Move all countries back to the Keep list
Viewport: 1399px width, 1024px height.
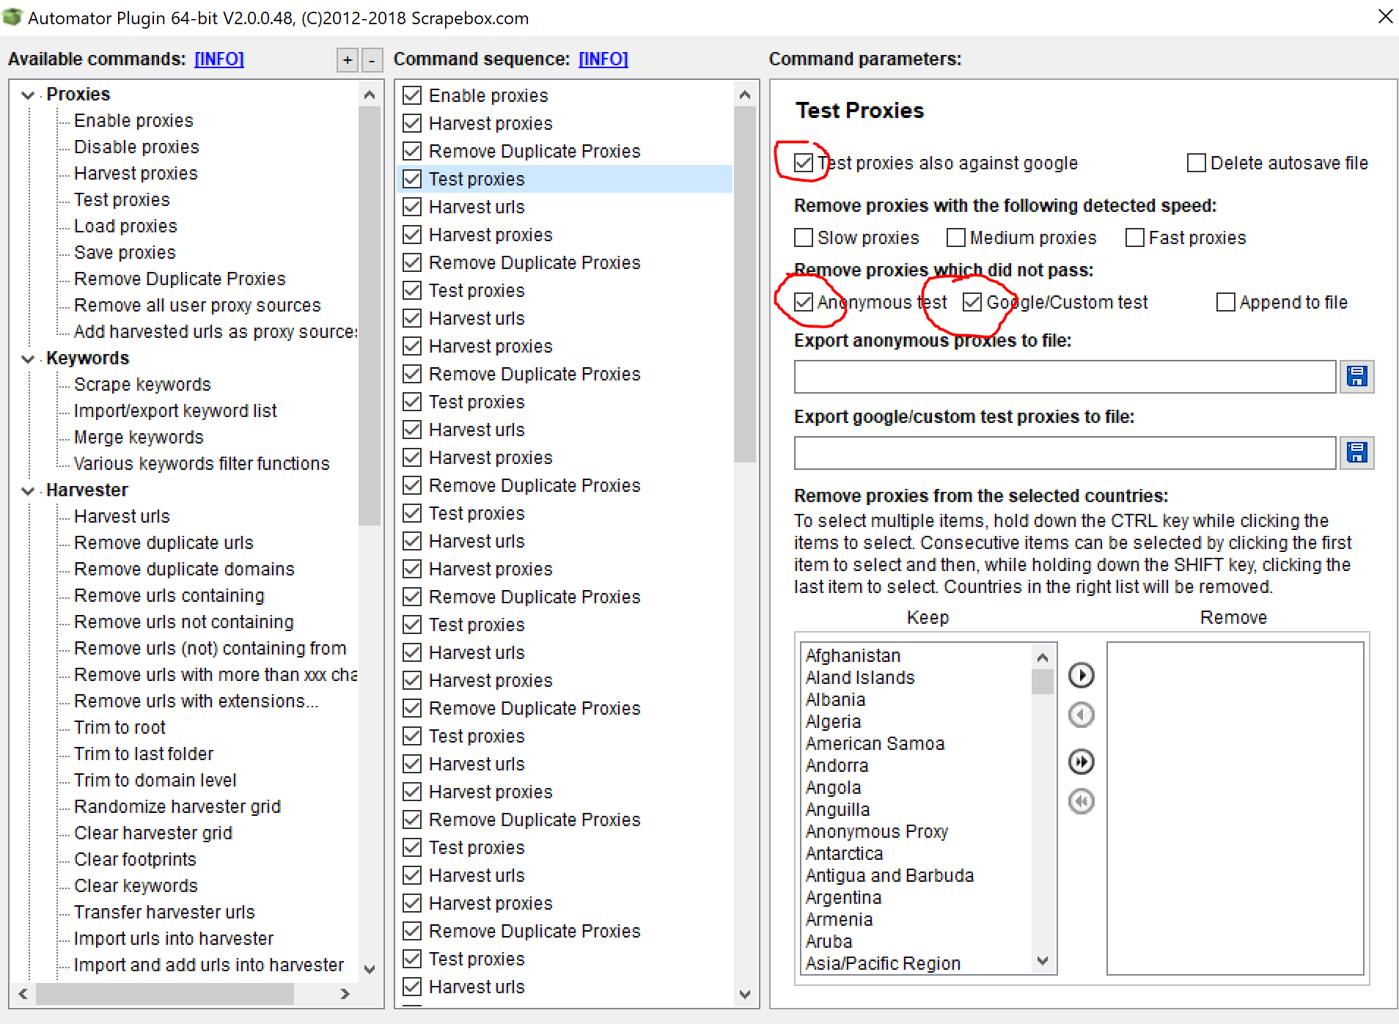[x=1082, y=801]
